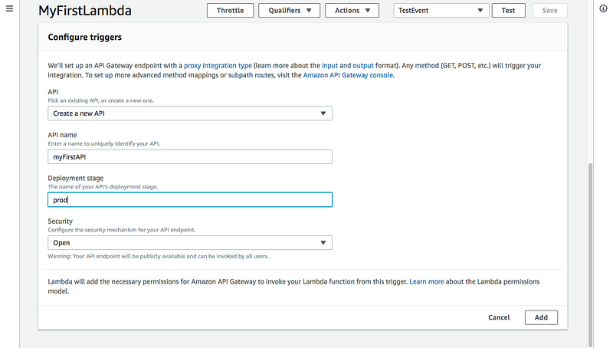This screenshot has height=348, width=613.
Task: Open the info panel icon
Action: click(603, 8)
